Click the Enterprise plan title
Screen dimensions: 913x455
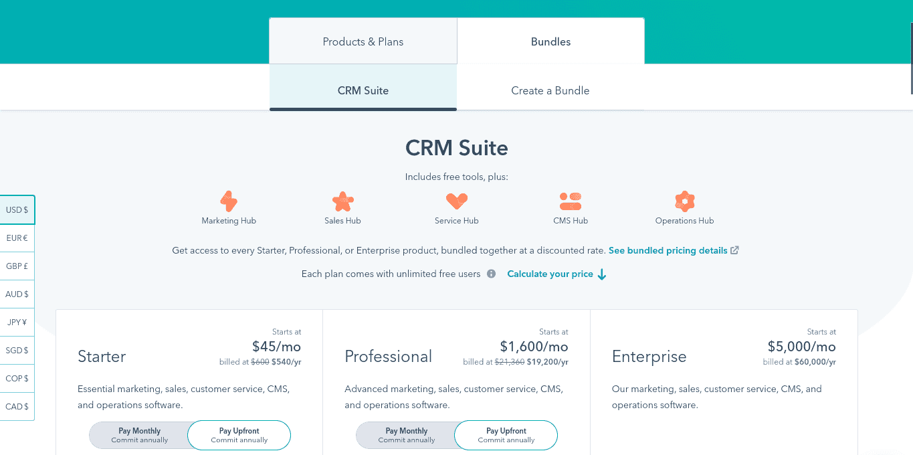[x=649, y=357]
